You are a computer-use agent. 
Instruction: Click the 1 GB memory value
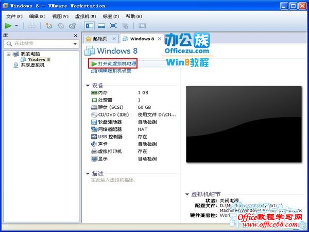point(143,92)
